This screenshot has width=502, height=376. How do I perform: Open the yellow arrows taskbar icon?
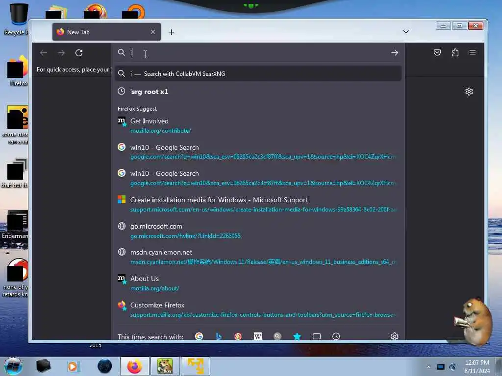pyautogui.click(x=196, y=366)
